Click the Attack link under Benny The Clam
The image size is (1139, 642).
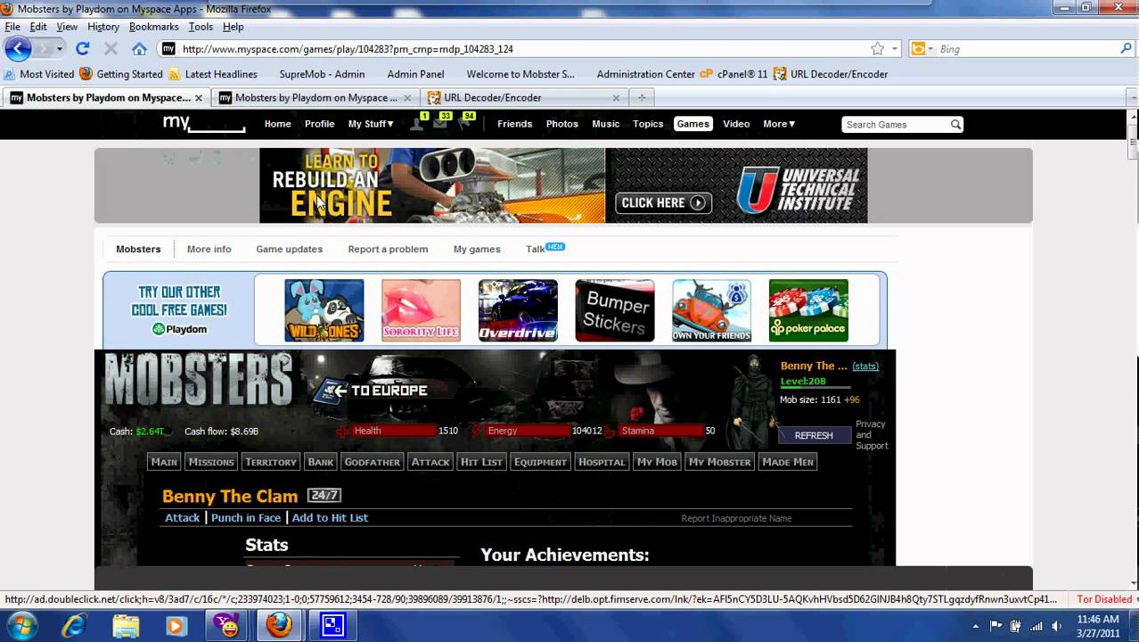183,518
